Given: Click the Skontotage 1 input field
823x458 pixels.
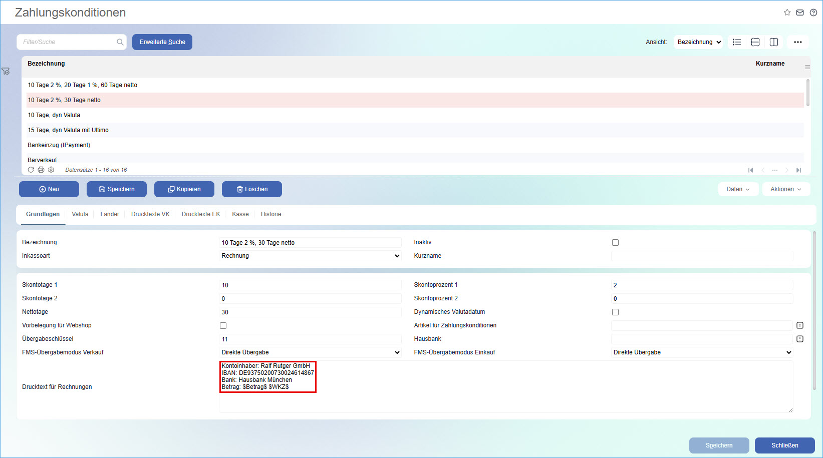Looking at the screenshot, I should tap(310, 285).
